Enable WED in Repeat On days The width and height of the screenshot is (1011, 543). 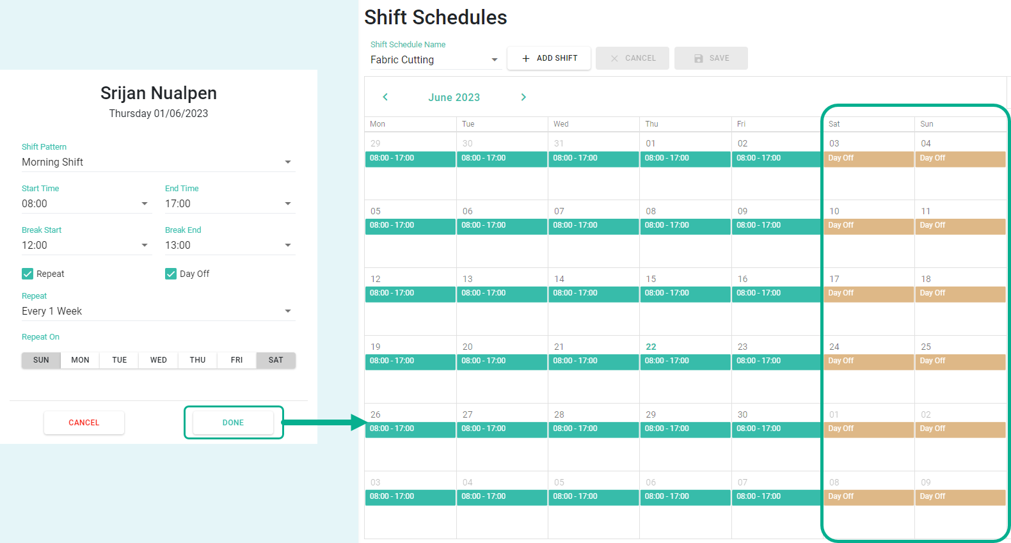[x=159, y=360]
